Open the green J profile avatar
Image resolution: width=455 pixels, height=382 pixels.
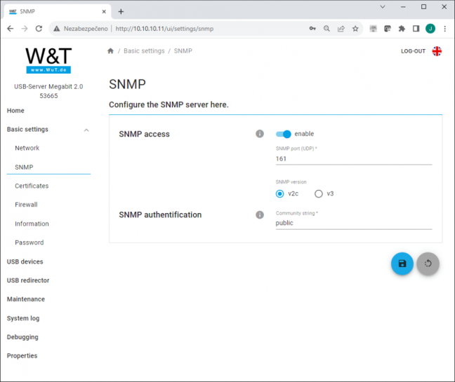430,28
